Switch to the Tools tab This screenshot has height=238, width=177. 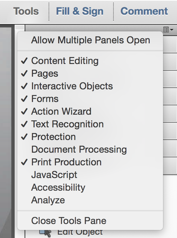coord(26,11)
